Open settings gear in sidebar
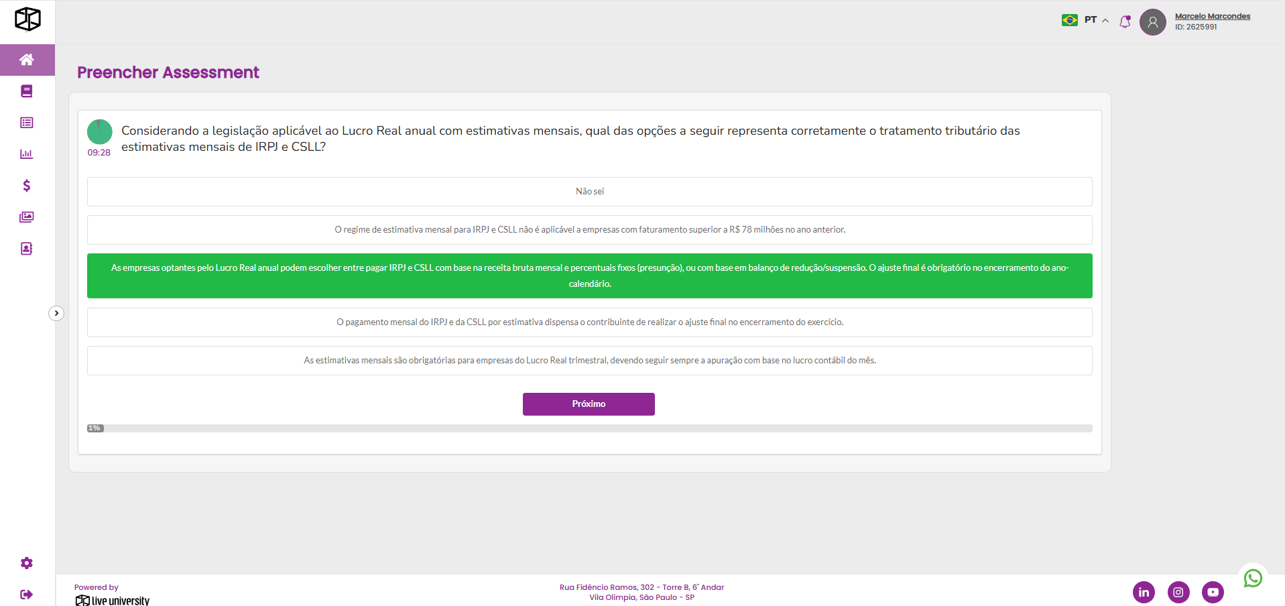Image resolution: width=1285 pixels, height=606 pixels. 27,563
